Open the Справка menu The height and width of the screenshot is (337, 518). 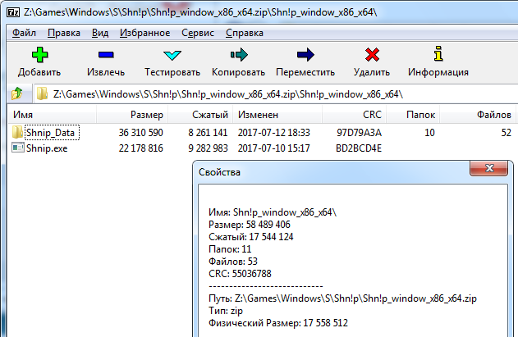click(244, 33)
